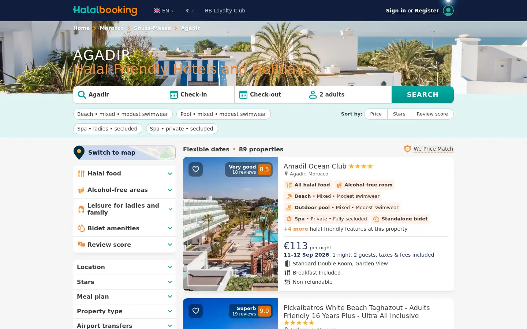527x329 pixels.
Task: Toggle Pool mixed modest swimwear filter chip
Action: 224,114
